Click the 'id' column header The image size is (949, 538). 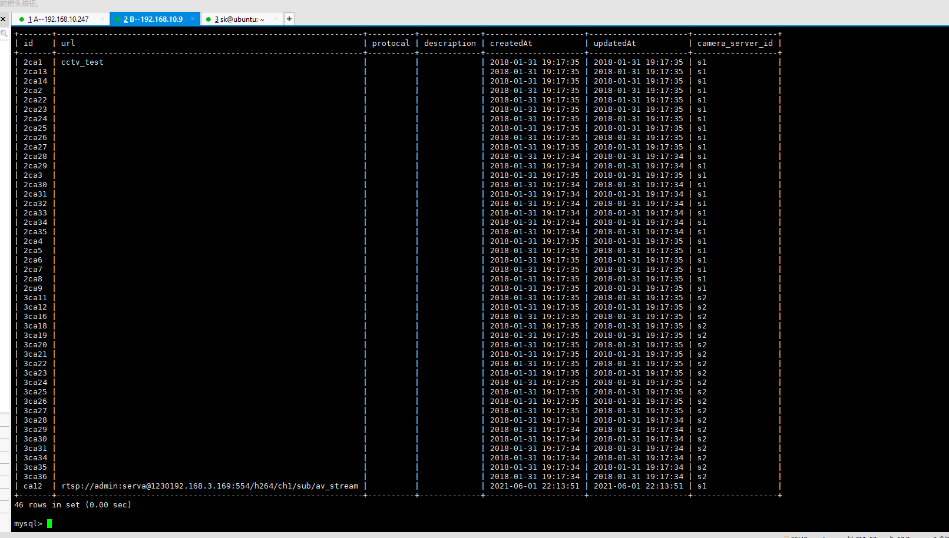coord(28,43)
